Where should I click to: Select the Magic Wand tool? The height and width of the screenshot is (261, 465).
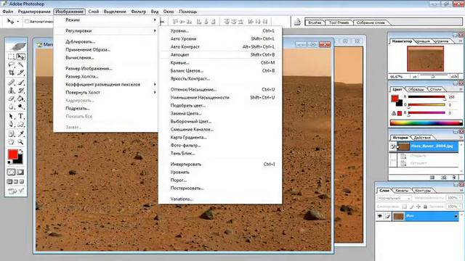(x=21, y=65)
